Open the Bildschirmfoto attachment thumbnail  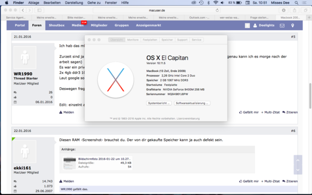69,163
